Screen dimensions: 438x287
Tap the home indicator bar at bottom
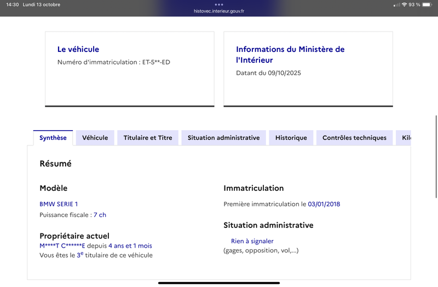point(219,283)
